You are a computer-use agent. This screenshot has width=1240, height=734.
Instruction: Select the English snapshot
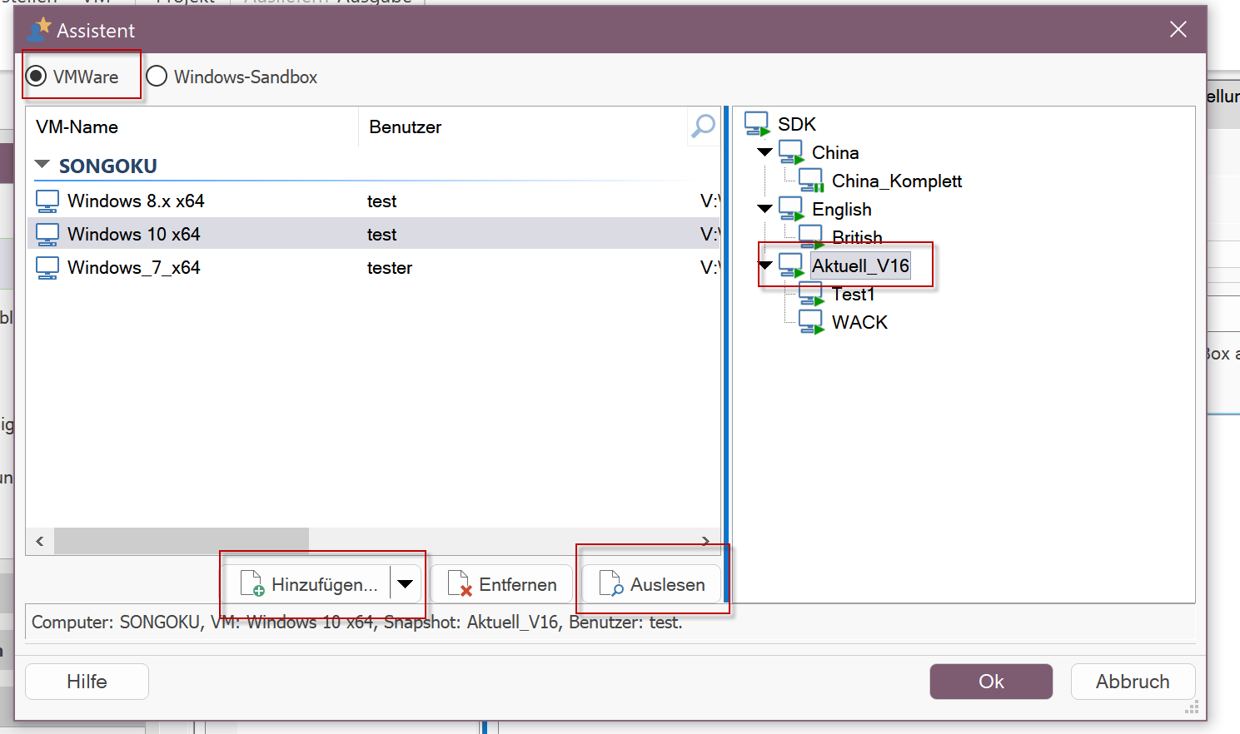(x=842, y=209)
